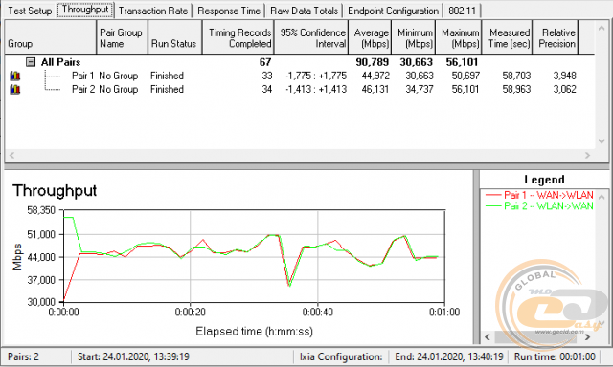Click Pair 2 minimum value 34,737
The height and width of the screenshot is (367, 613).
[x=420, y=89]
